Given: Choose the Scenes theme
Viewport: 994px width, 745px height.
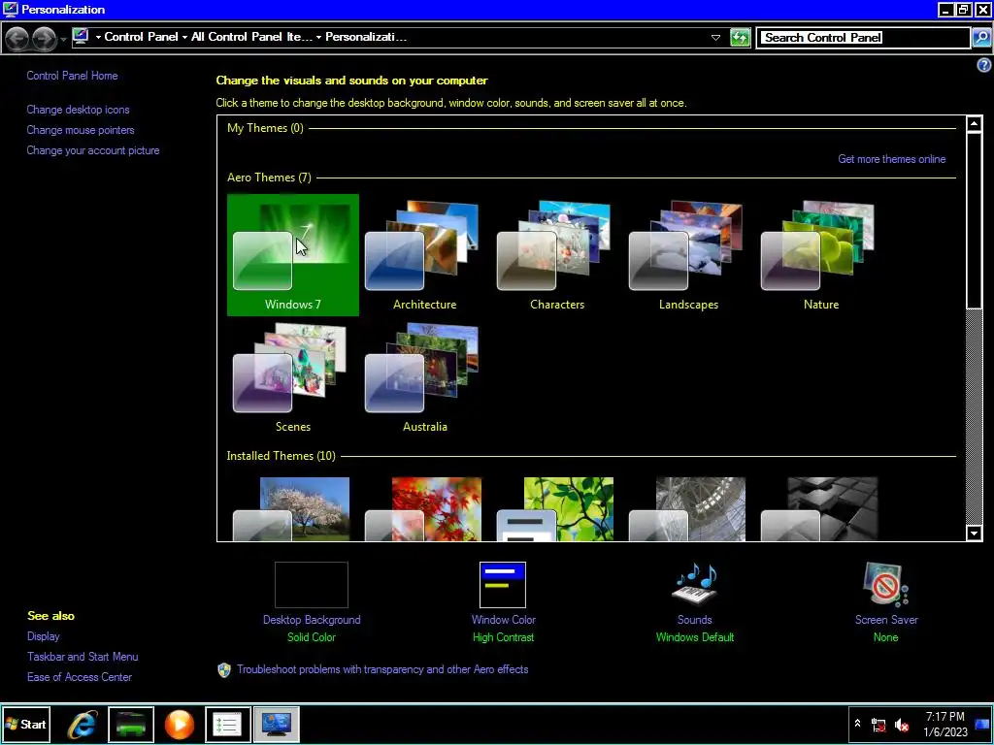Looking at the screenshot, I should click(x=293, y=377).
